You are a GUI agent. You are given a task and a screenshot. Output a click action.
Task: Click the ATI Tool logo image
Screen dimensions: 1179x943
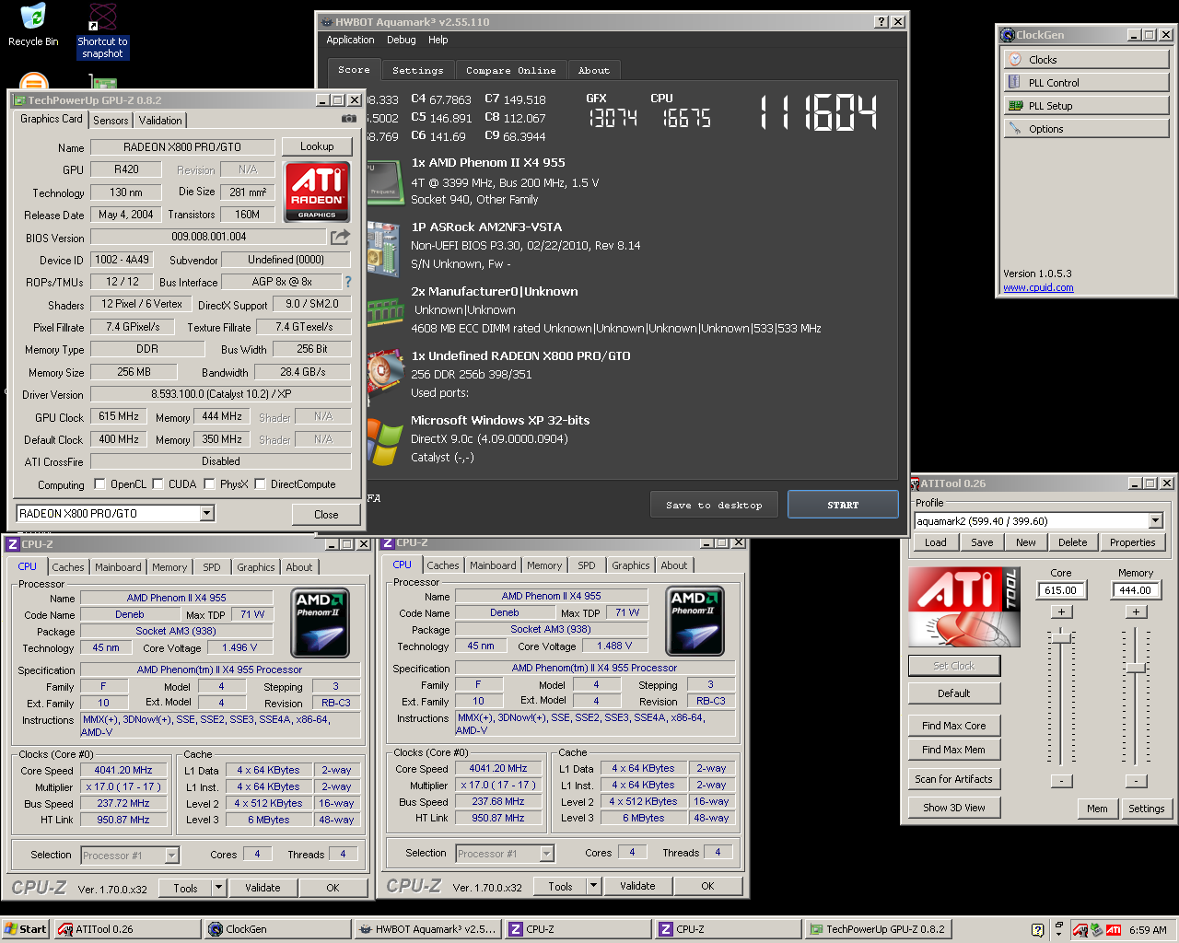(964, 607)
